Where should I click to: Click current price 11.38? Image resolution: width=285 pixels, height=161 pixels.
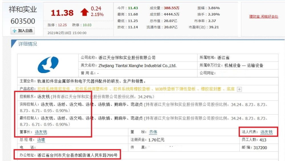coord(62,13)
